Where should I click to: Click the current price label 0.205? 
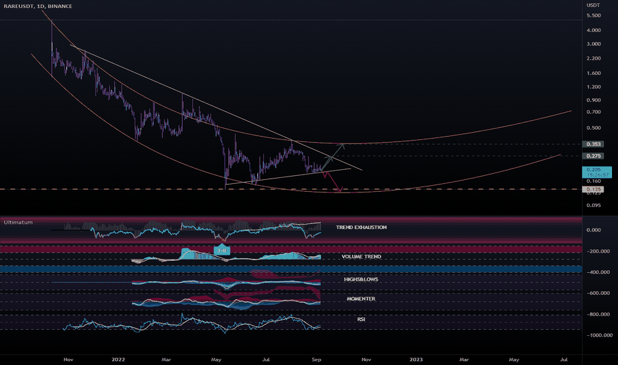tap(597, 172)
